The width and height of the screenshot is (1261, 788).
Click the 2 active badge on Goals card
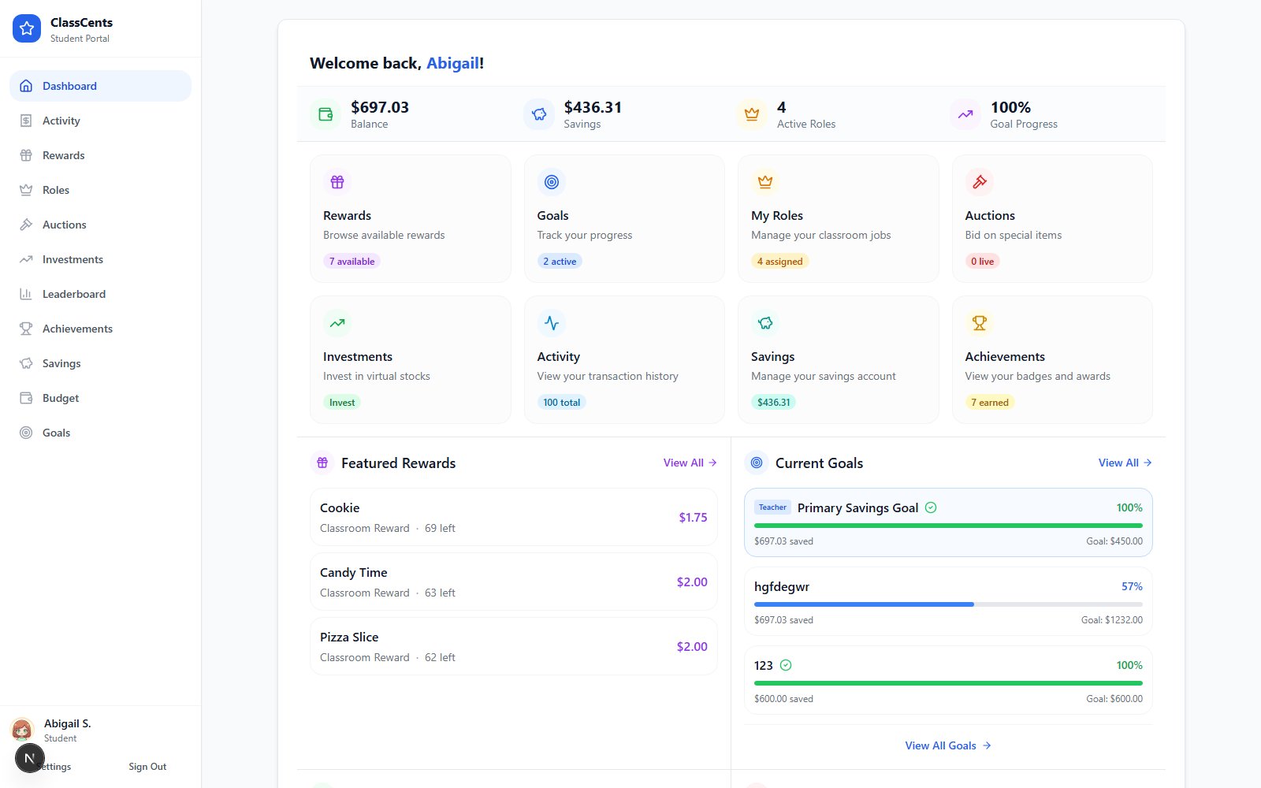point(560,261)
